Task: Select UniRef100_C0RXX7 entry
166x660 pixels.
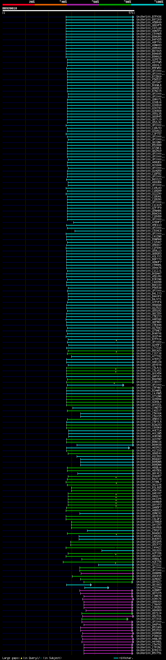Action: click(149, 382)
